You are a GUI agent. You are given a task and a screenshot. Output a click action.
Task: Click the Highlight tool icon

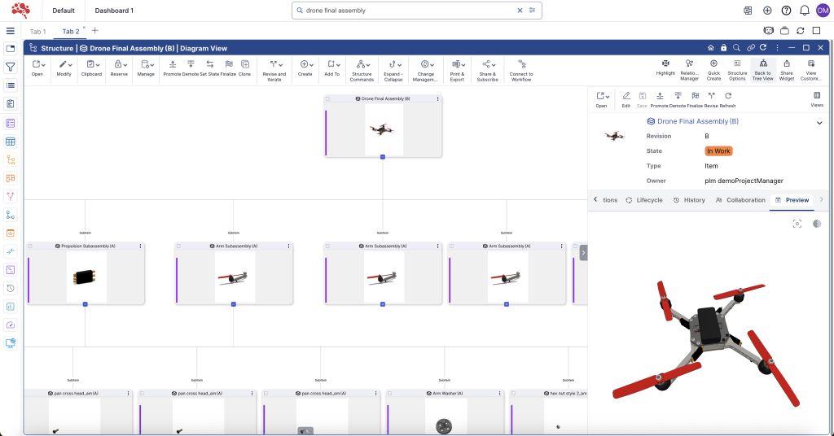(665, 63)
